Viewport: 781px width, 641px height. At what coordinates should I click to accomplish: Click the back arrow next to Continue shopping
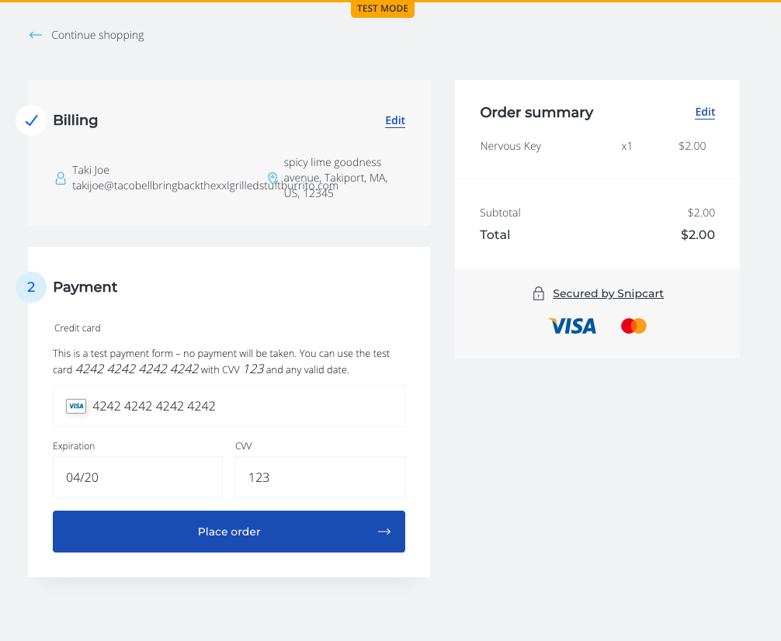[36, 35]
